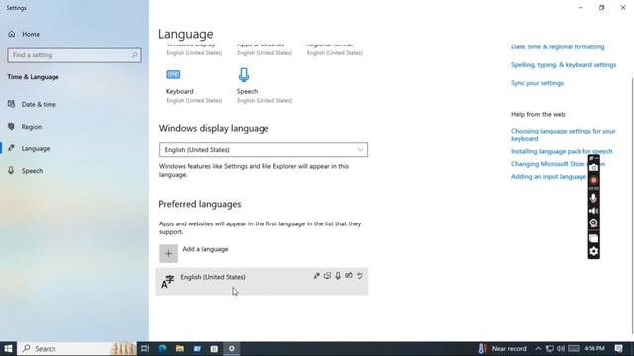
Task: Click the speech recognition microphone feature icon
Action: coord(338,276)
